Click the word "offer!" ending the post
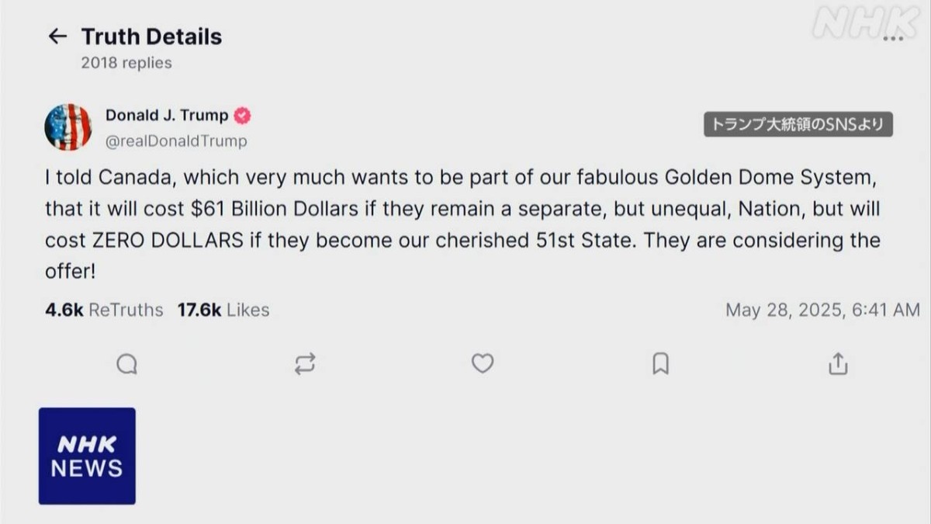The width and height of the screenshot is (931, 524). [70, 271]
